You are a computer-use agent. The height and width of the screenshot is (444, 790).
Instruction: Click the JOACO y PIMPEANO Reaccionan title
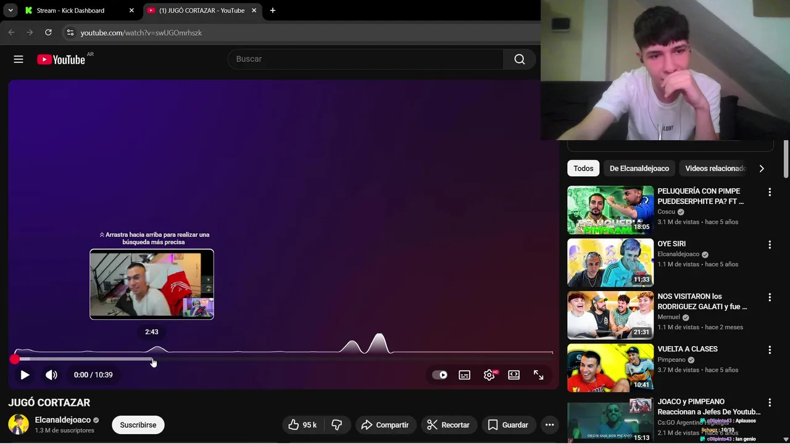pos(709,406)
